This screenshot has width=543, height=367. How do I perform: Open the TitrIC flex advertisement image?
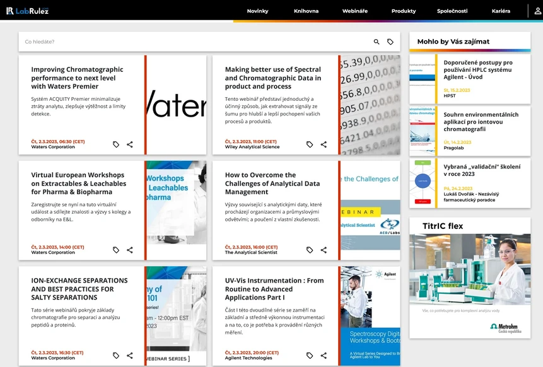(470, 269)
